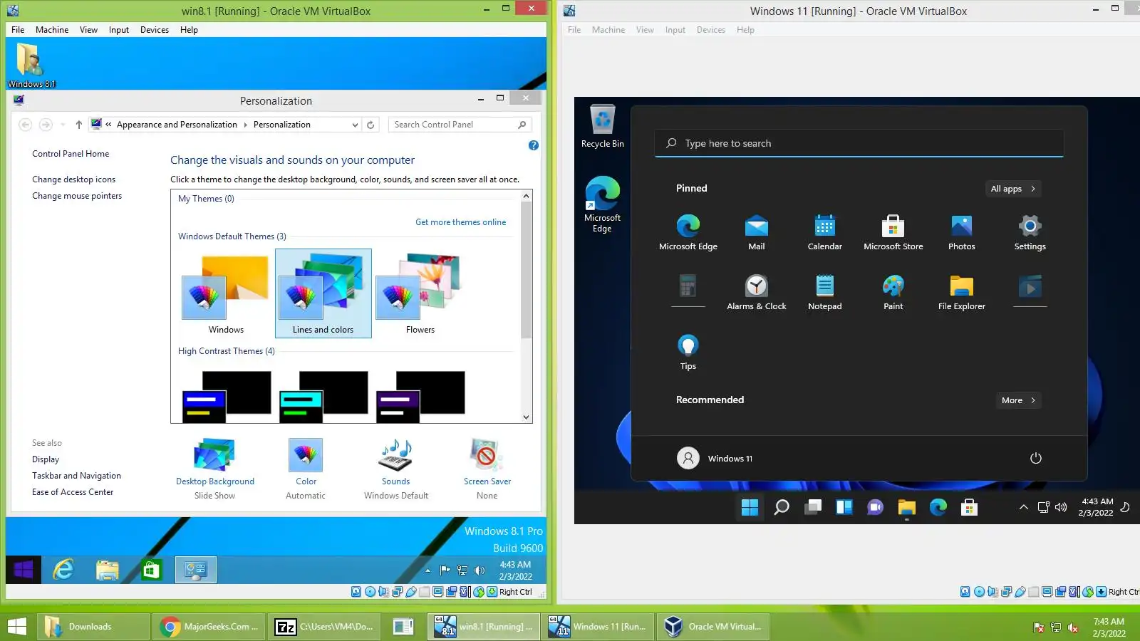
Task: Open File menu in win8.1 VirtualBox window
Action: coord(18,30)
